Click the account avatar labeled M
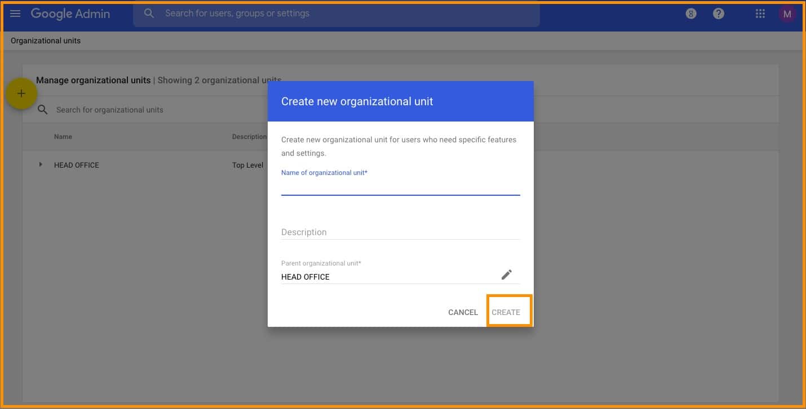806x409 pixels. (x=787, y=14)
